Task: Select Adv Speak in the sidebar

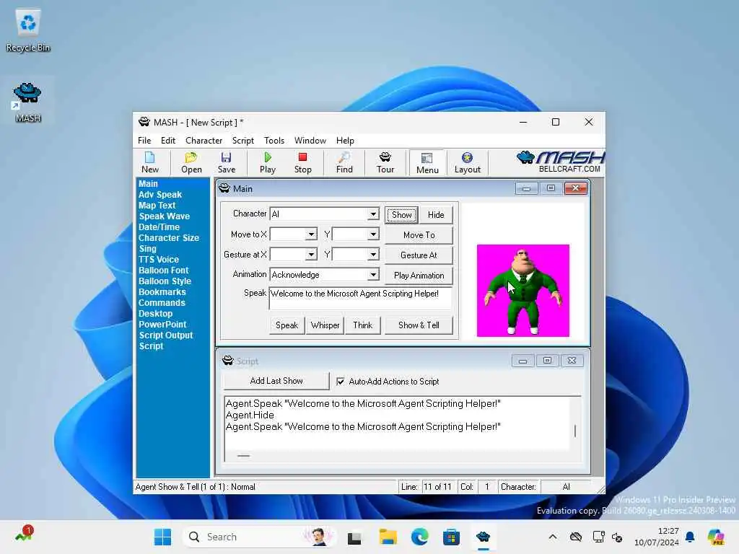Action: point(159,195)
